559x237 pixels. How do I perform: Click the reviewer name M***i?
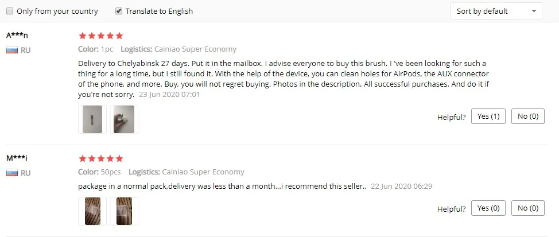[17, 158]
